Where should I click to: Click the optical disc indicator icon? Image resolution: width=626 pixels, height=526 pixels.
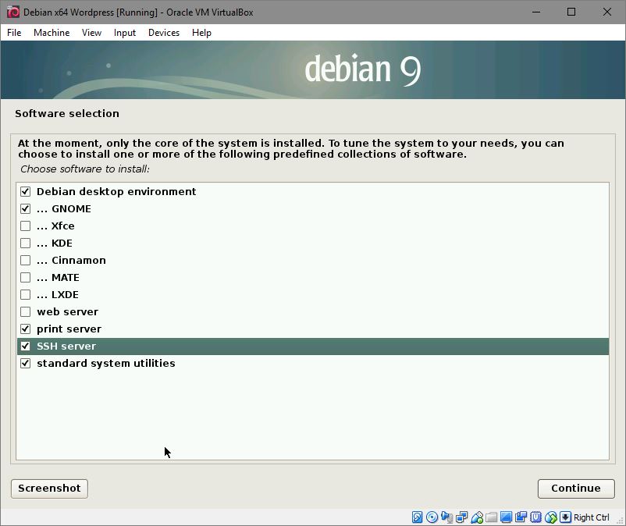pos(432,517)
